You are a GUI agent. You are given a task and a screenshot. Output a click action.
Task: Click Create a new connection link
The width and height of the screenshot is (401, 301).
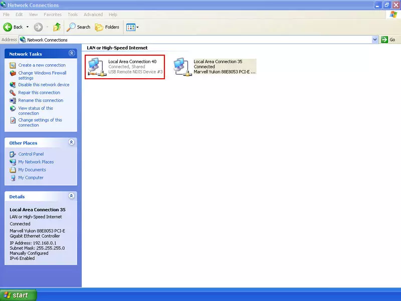[42, 65]
